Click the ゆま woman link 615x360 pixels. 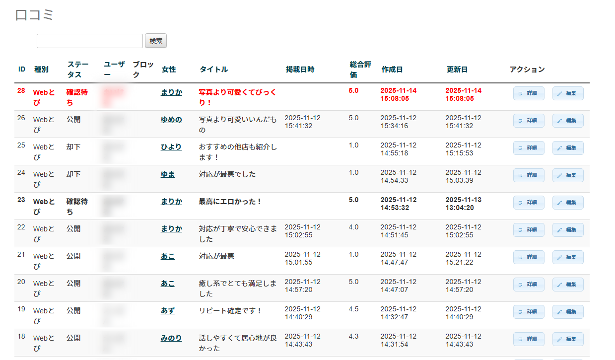(x=168, y=174)
